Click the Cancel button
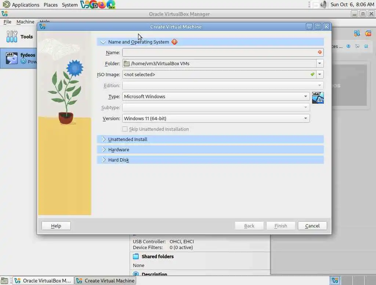 [312, 226]
